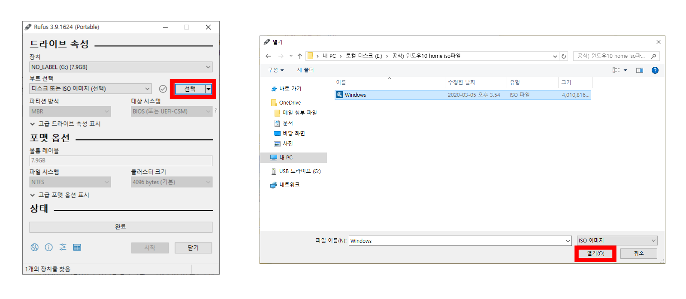Click the 볼륨 레이블 field showing 7.9GB
The width and height of the screenshot is (686, 299).
(121, 161)
